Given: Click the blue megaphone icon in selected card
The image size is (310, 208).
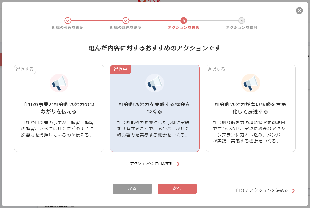Looking at the screenshot, I should coord(155,83).
